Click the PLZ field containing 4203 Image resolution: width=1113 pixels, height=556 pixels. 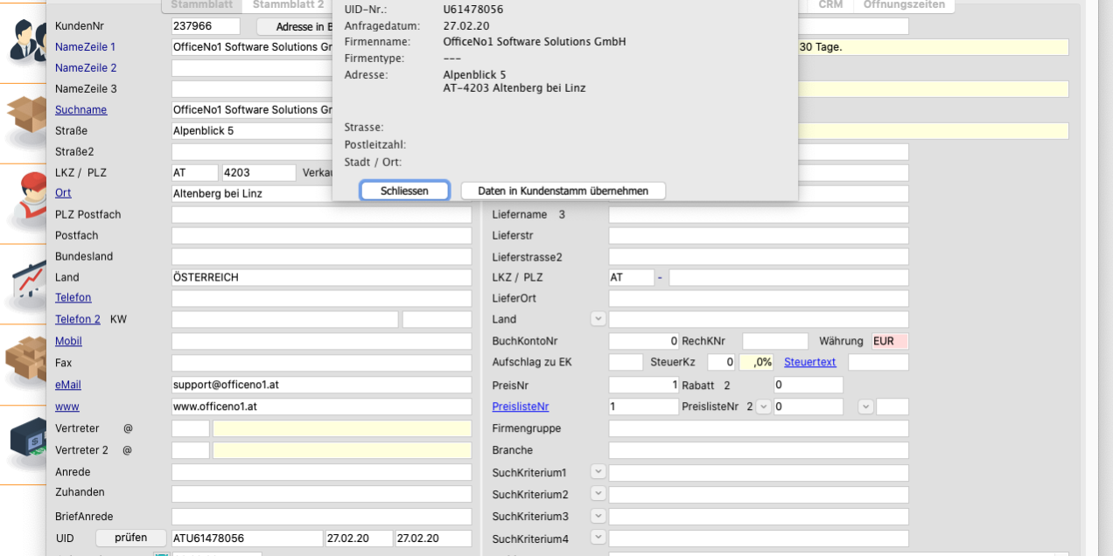pos(259,173)
